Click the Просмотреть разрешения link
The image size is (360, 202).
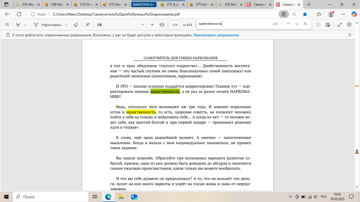pyautogui.click(x=216, y=35)
